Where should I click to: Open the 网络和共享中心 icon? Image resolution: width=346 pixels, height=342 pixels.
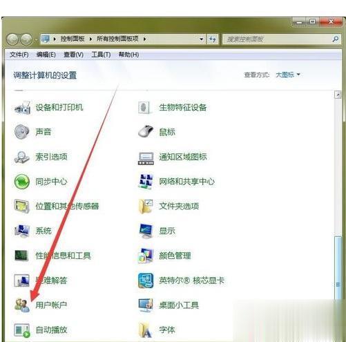point(146,182)
